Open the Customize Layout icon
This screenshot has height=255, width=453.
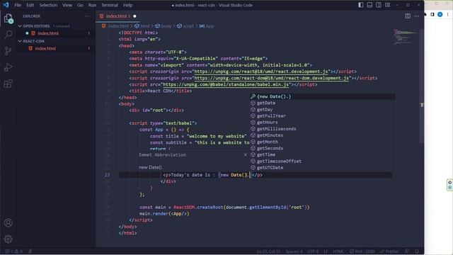coord(387,5)
